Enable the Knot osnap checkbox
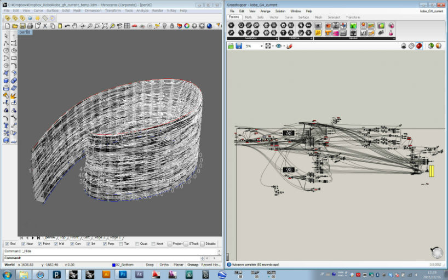This screenshot has height=280, width=448. tap(153, 244)
